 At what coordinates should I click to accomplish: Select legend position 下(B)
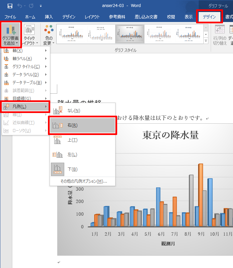tap(83, 169)
